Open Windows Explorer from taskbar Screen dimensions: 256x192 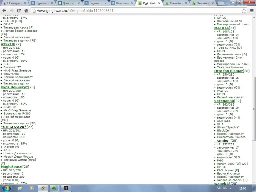click(20, 188)
